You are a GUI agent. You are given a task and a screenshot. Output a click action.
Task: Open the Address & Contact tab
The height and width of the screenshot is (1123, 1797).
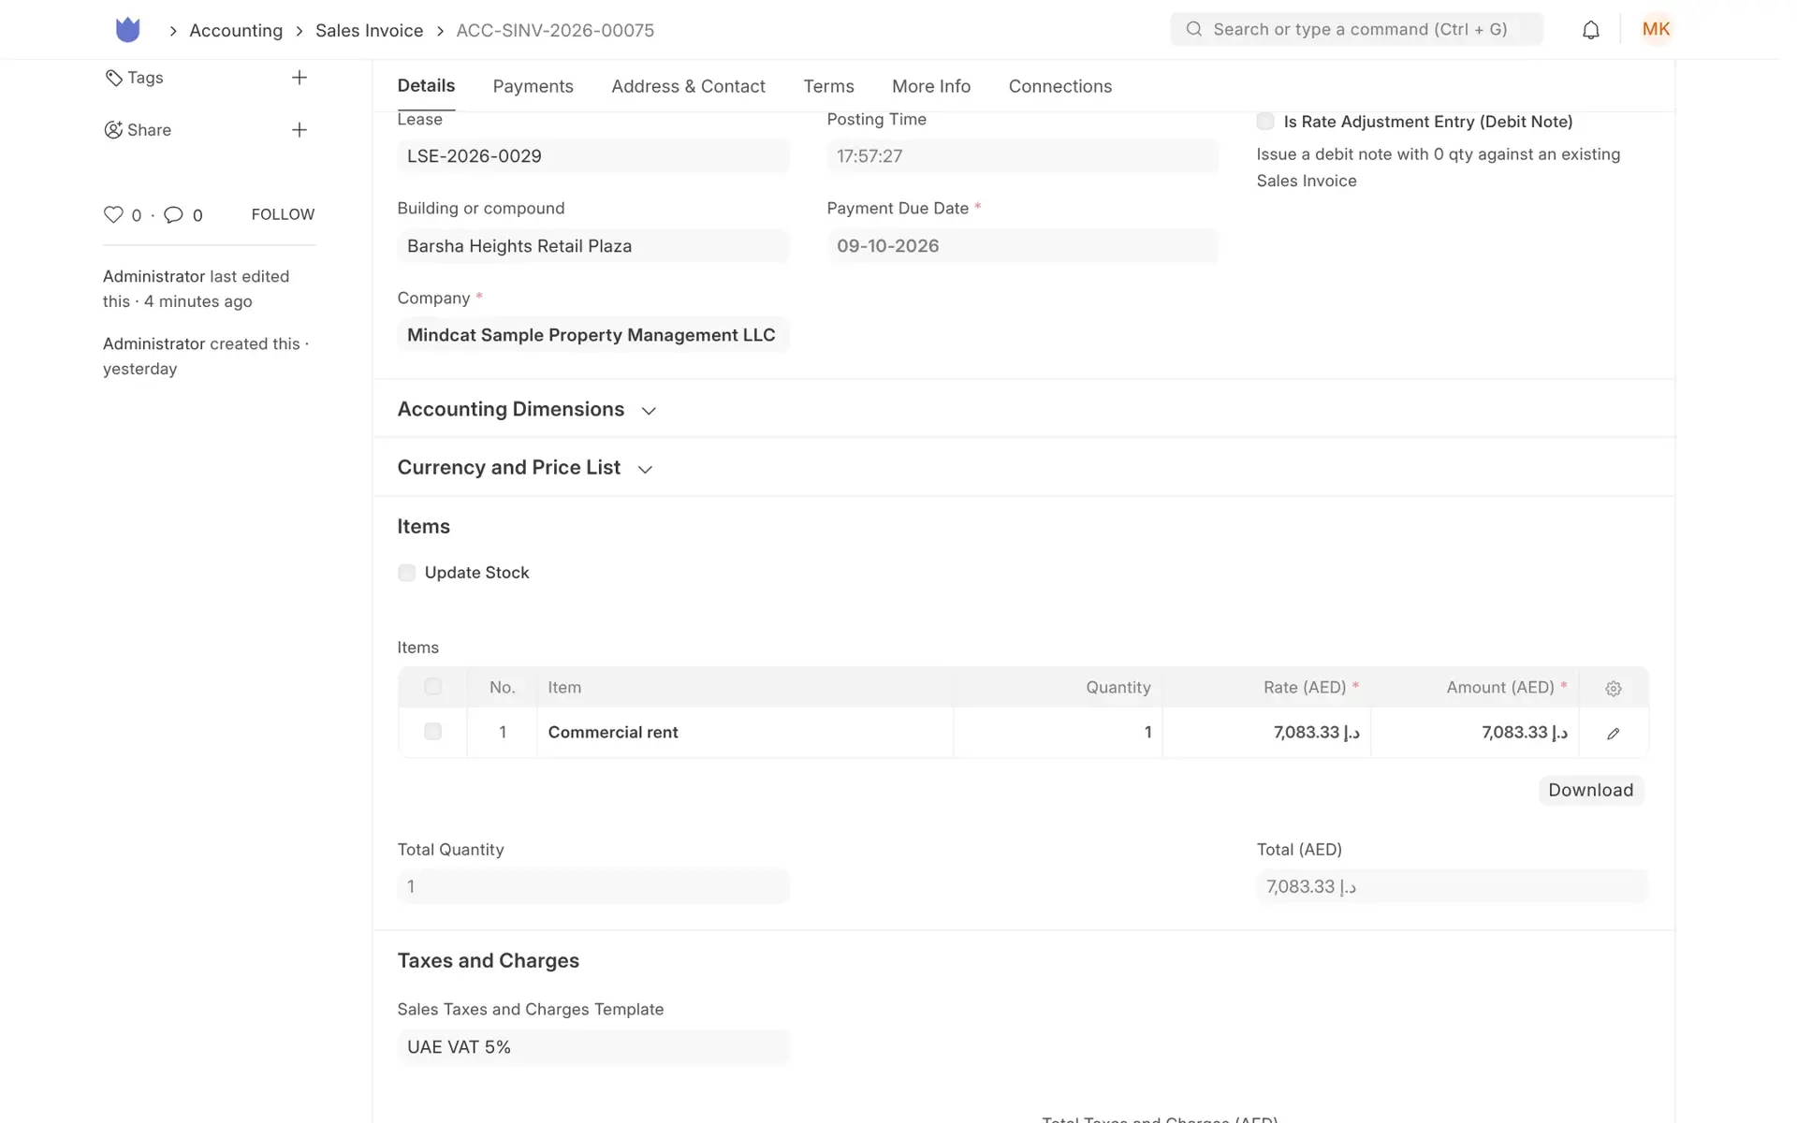click(688, 86)
